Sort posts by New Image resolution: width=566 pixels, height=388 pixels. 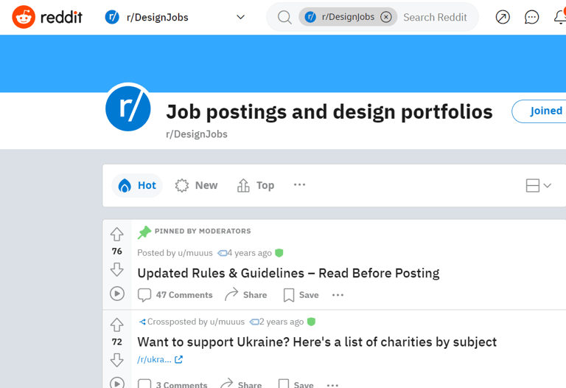tap(196, 185)
